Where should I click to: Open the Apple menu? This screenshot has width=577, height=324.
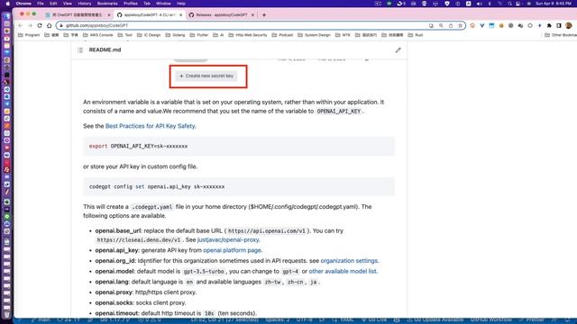click(8, 4)
